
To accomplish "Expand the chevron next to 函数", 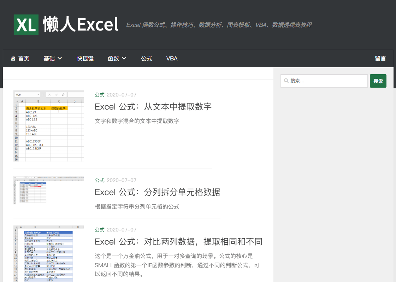I will 124,59.
